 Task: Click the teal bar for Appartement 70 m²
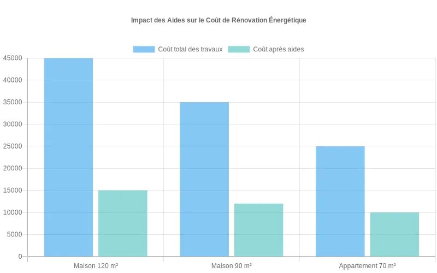tap(394, 234)
